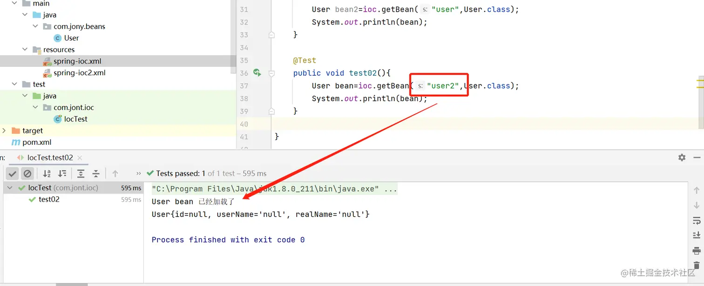
Task: Open Run panel settings gear
Action: pos(682,157)
